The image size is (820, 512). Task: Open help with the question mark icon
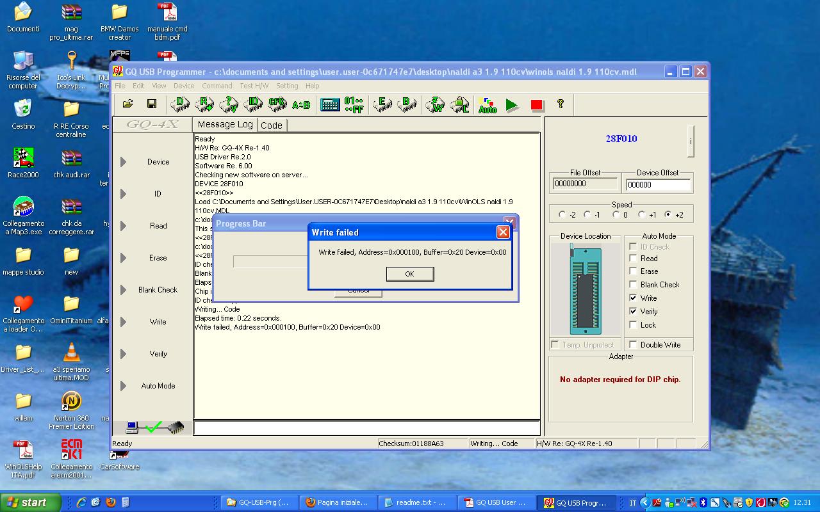click(561, 104)
